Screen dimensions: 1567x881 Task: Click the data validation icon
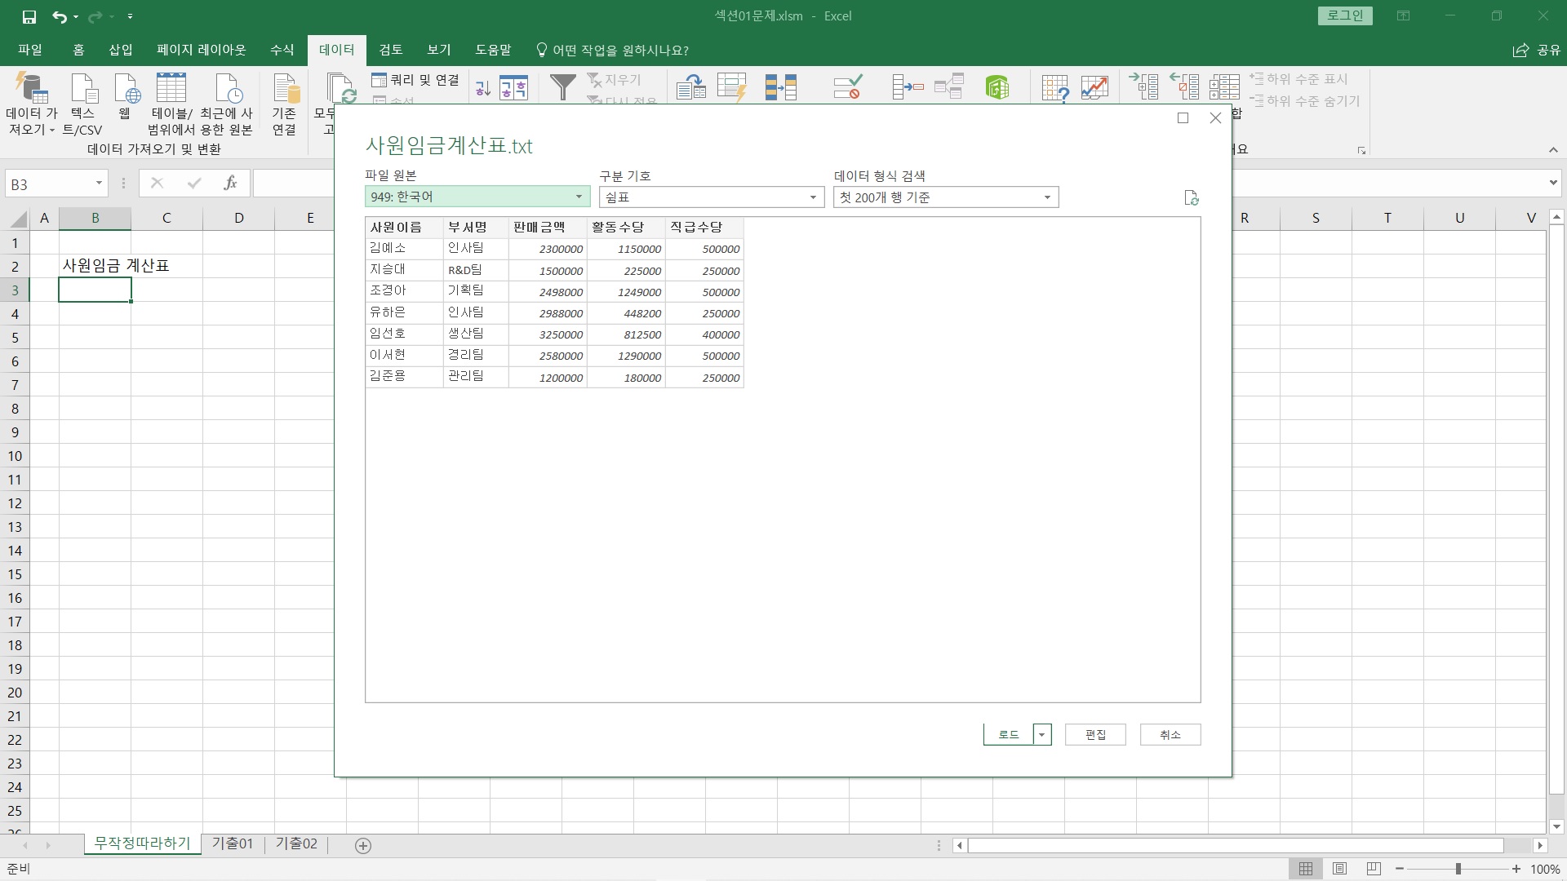(x=847, y=86)
